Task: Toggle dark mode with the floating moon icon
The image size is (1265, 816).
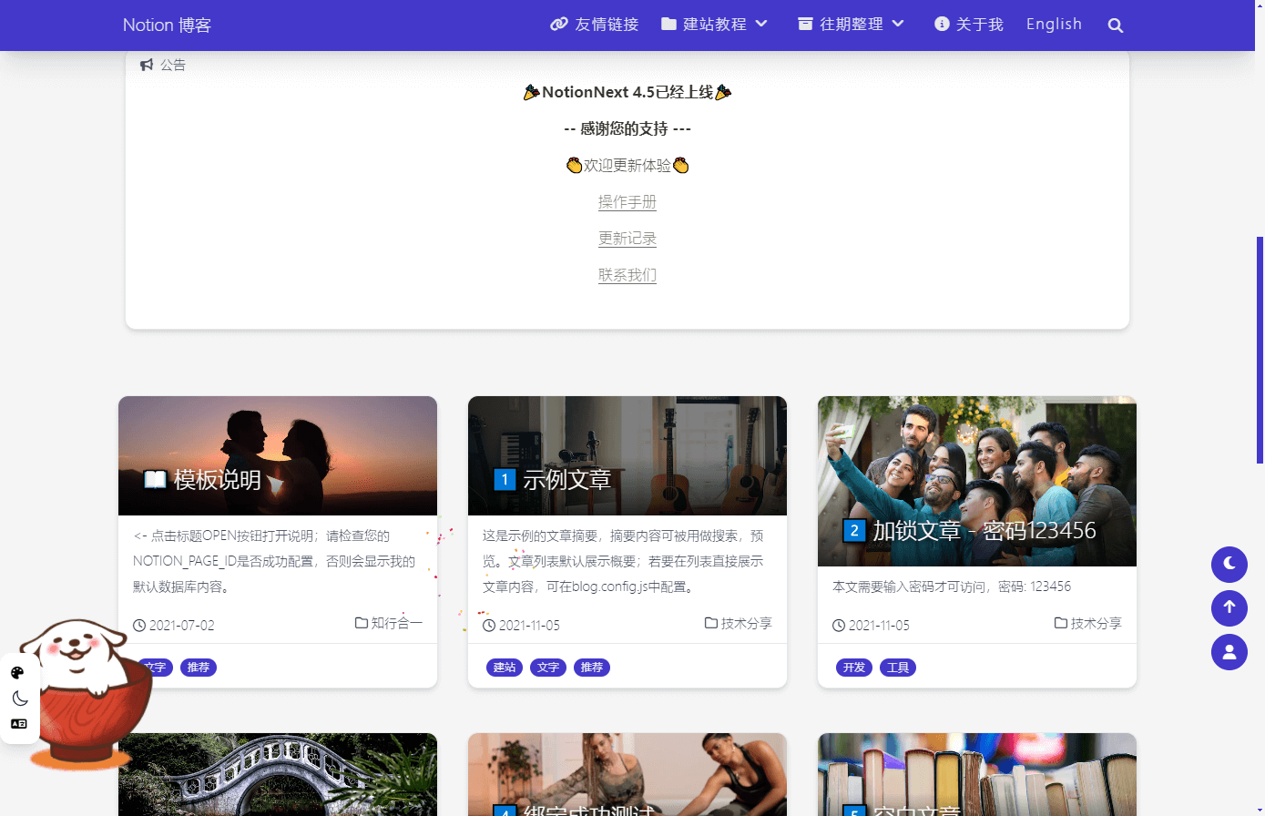Action: click(18, 697)
